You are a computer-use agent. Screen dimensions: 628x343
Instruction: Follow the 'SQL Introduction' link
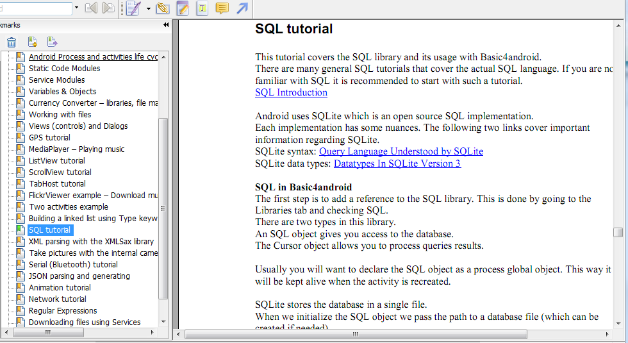pyautogui.click(x=291, y=92)
